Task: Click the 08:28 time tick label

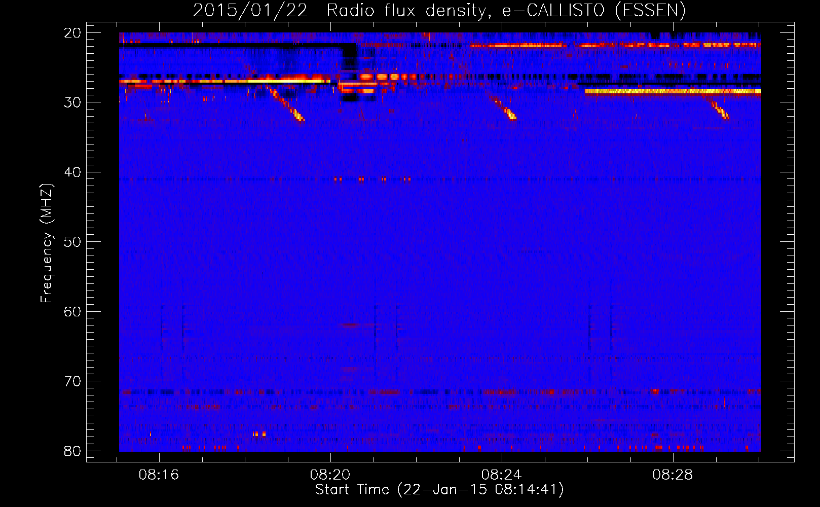Action: click(673, 475)
